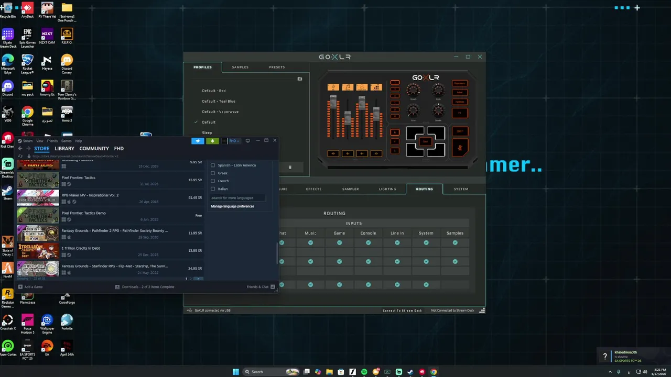Check the French language checkbox

(x=213, y=181)
